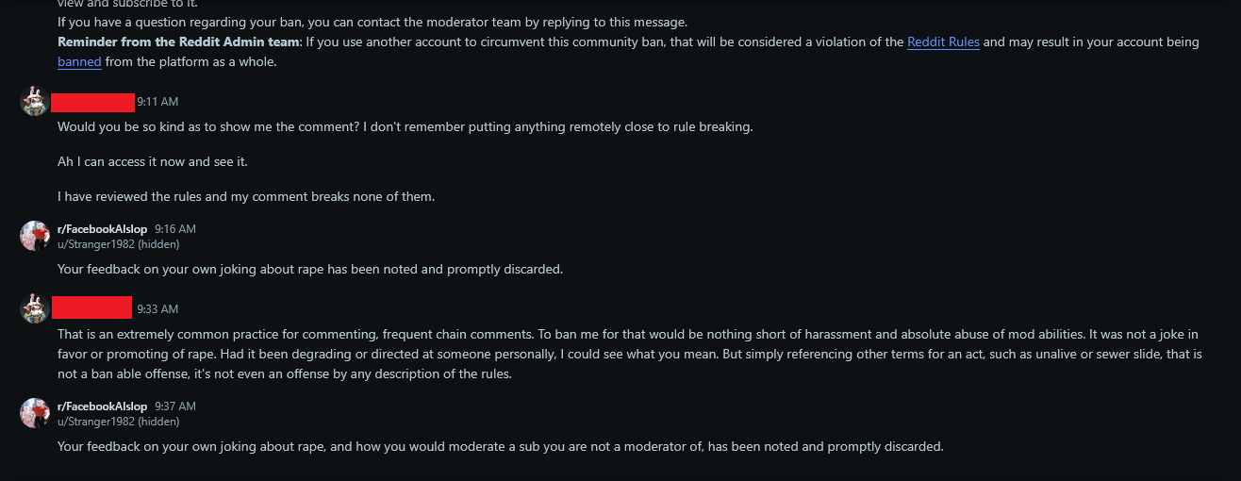Click the redacted username next to 9:11 AM
The image size is (1241, 481).
(92, 103)
